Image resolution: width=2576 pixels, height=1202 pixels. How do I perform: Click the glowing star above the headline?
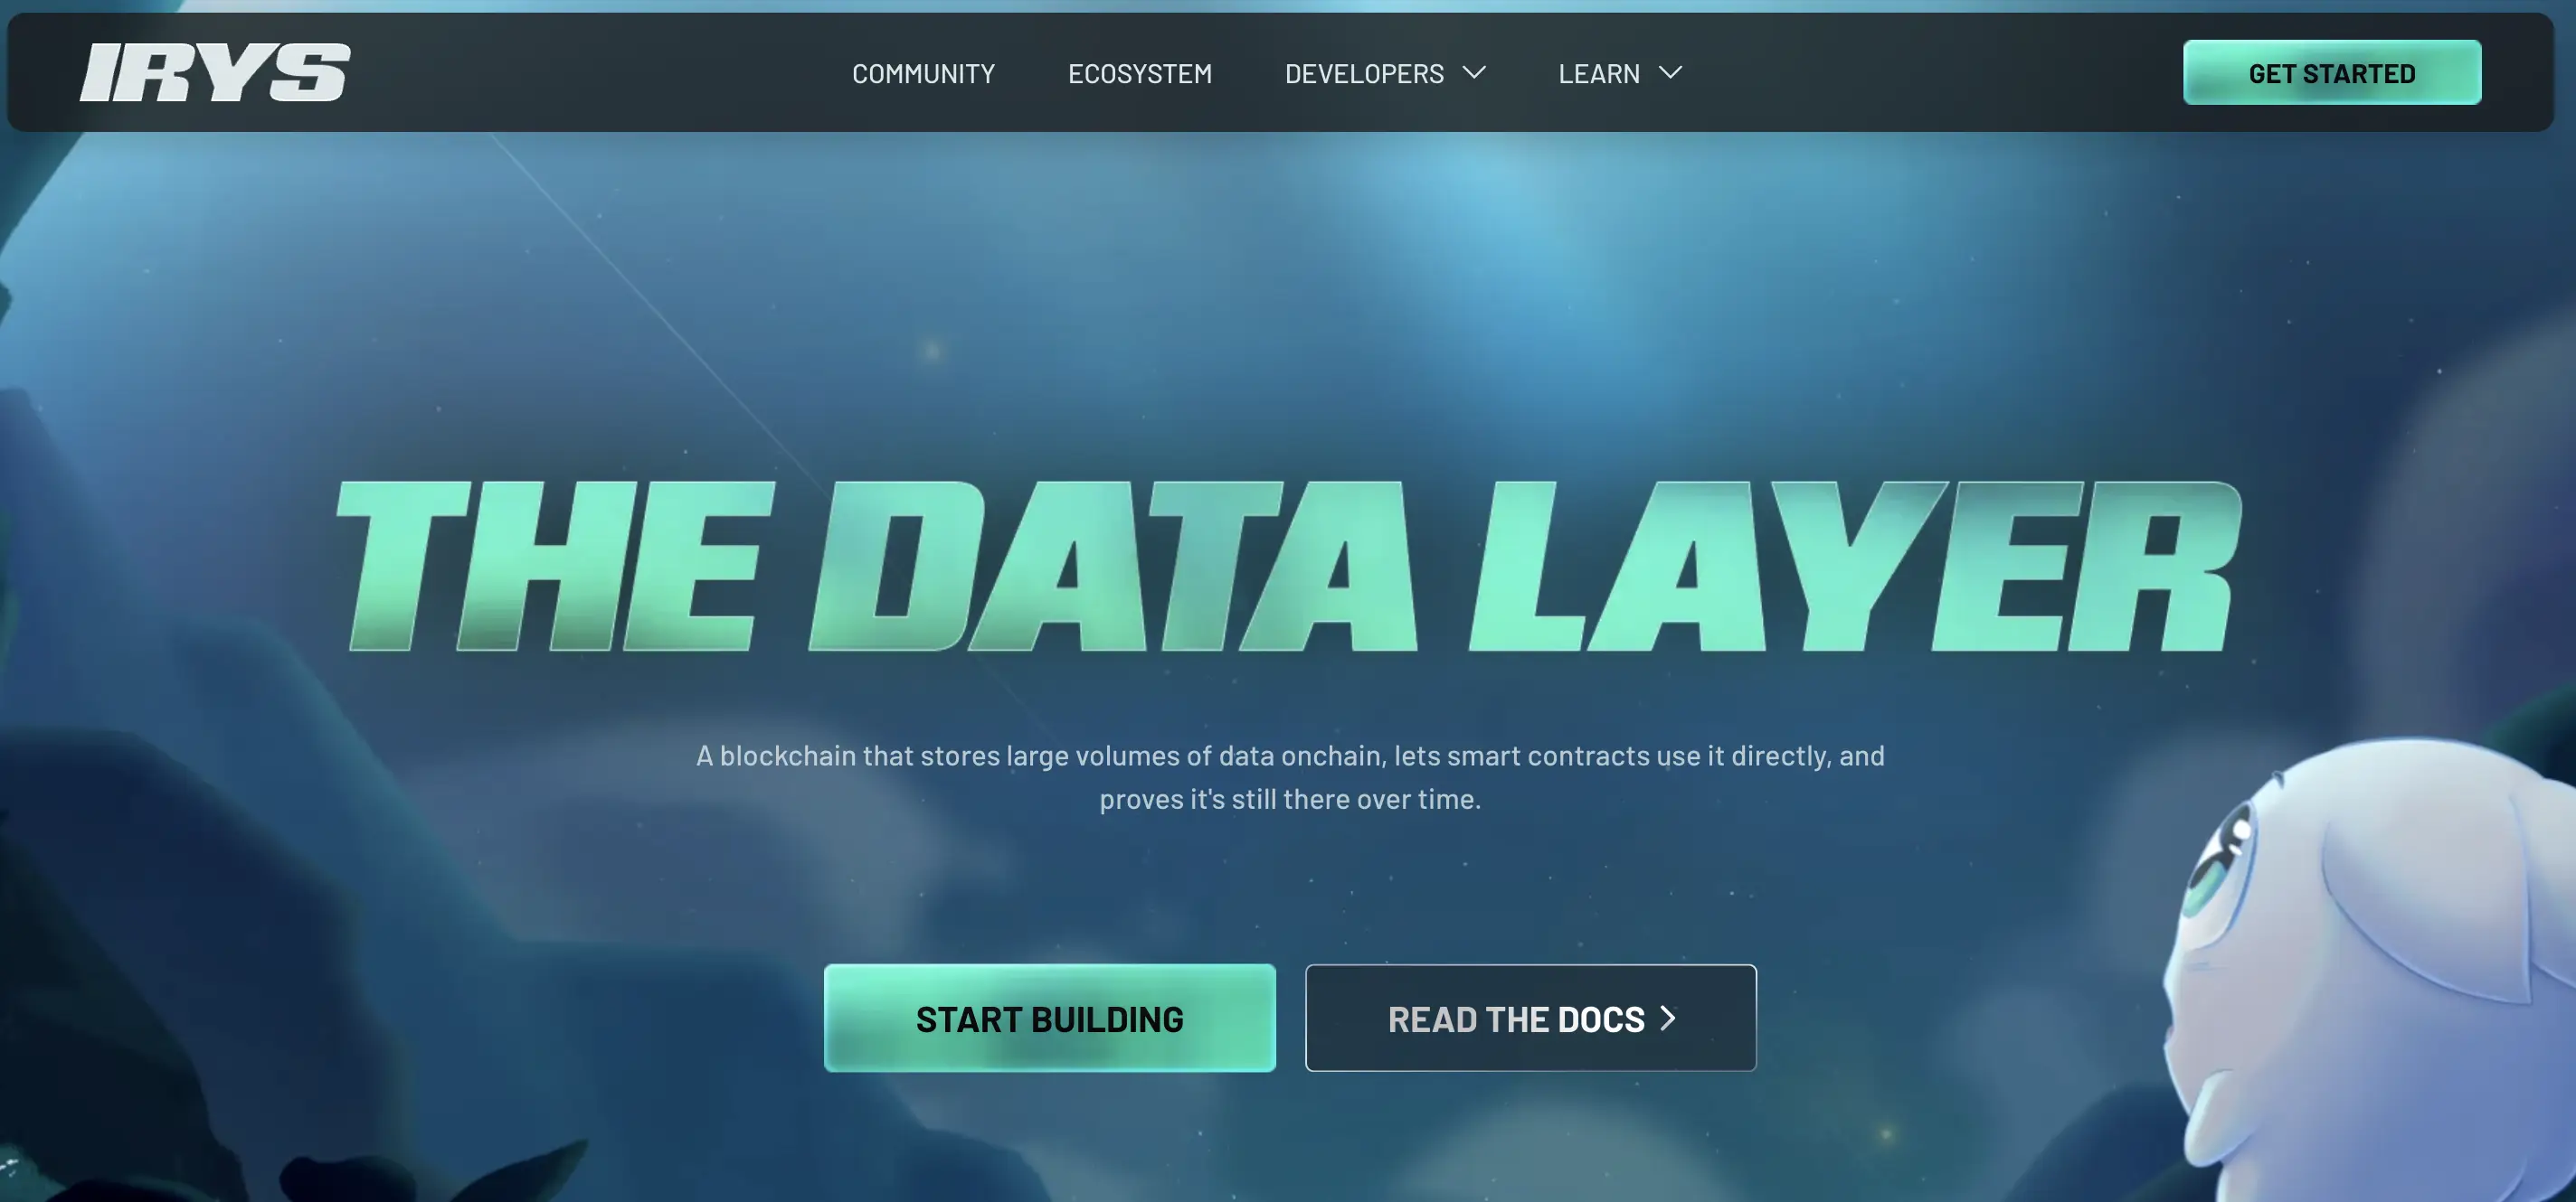(x=932, y=350)
